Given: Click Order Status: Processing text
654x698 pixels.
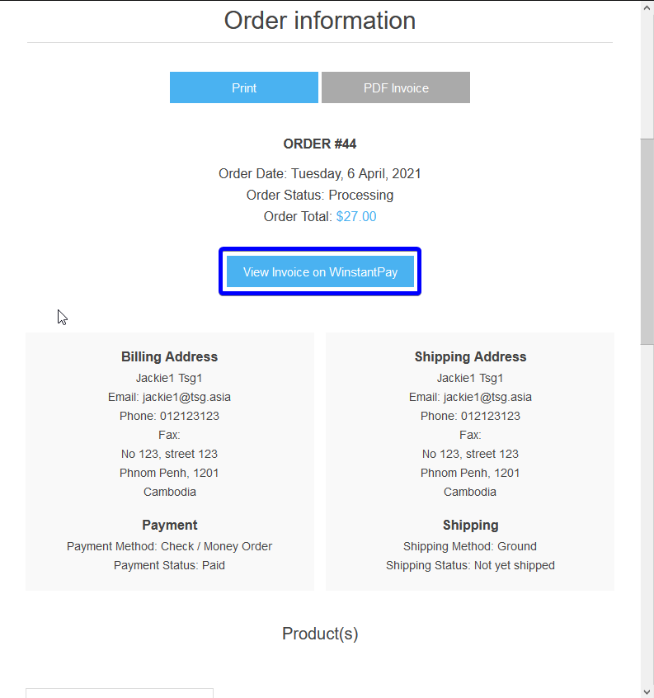Looking at the screenshot, I should 320,195.
